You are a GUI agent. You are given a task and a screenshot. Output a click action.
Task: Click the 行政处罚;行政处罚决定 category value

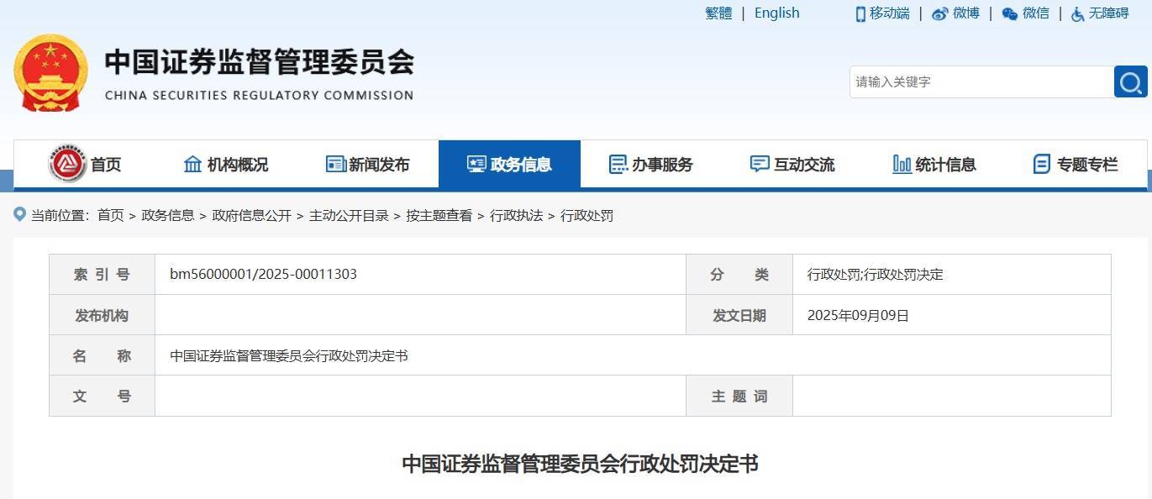click(x=875, y=275)
